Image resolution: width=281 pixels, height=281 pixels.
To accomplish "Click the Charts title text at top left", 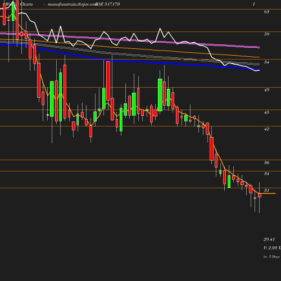I will click(26, 4).
